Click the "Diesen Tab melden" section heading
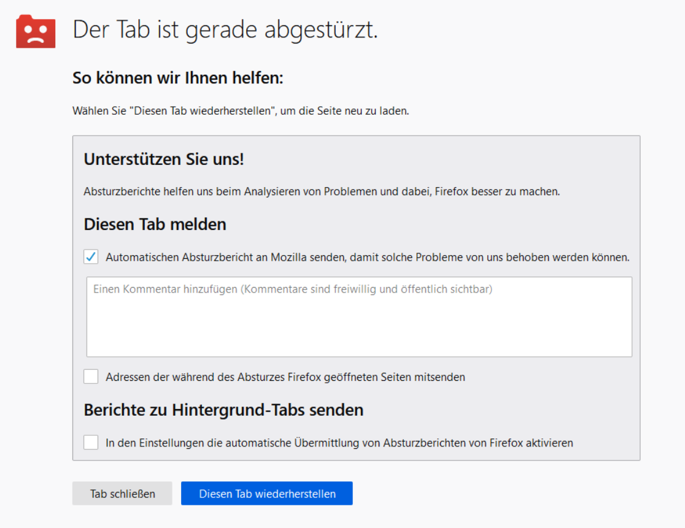685x528 pixels. tap(155, 224)
